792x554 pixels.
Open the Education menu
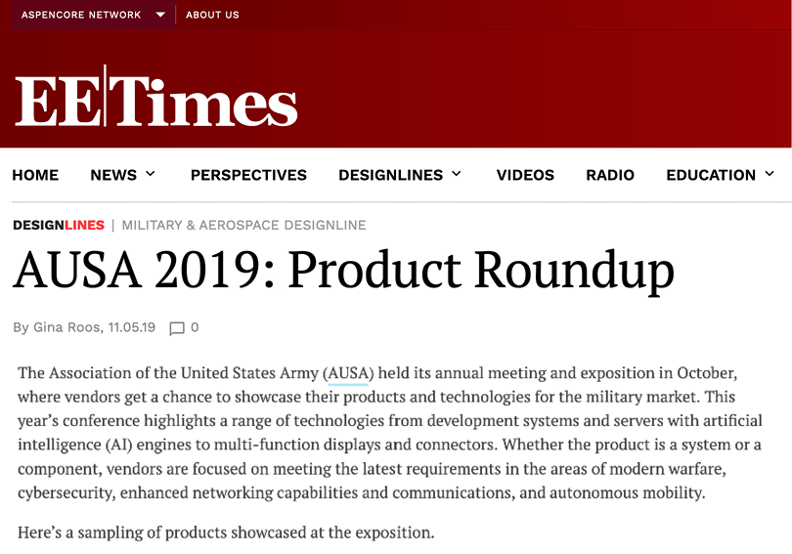click(711, 175)
